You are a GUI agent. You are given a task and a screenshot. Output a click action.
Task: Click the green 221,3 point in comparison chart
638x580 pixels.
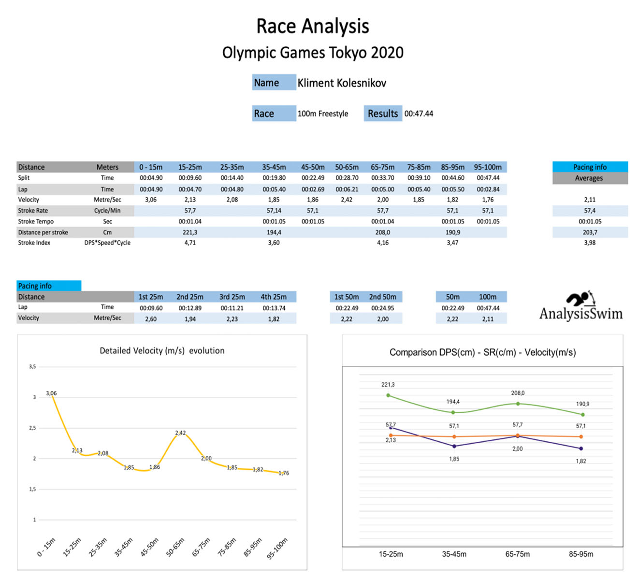coord(388,395)
